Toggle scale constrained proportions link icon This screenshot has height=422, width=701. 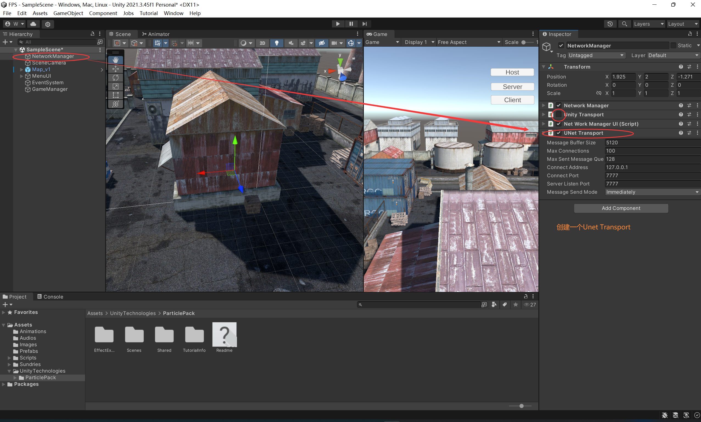[599, 93]
